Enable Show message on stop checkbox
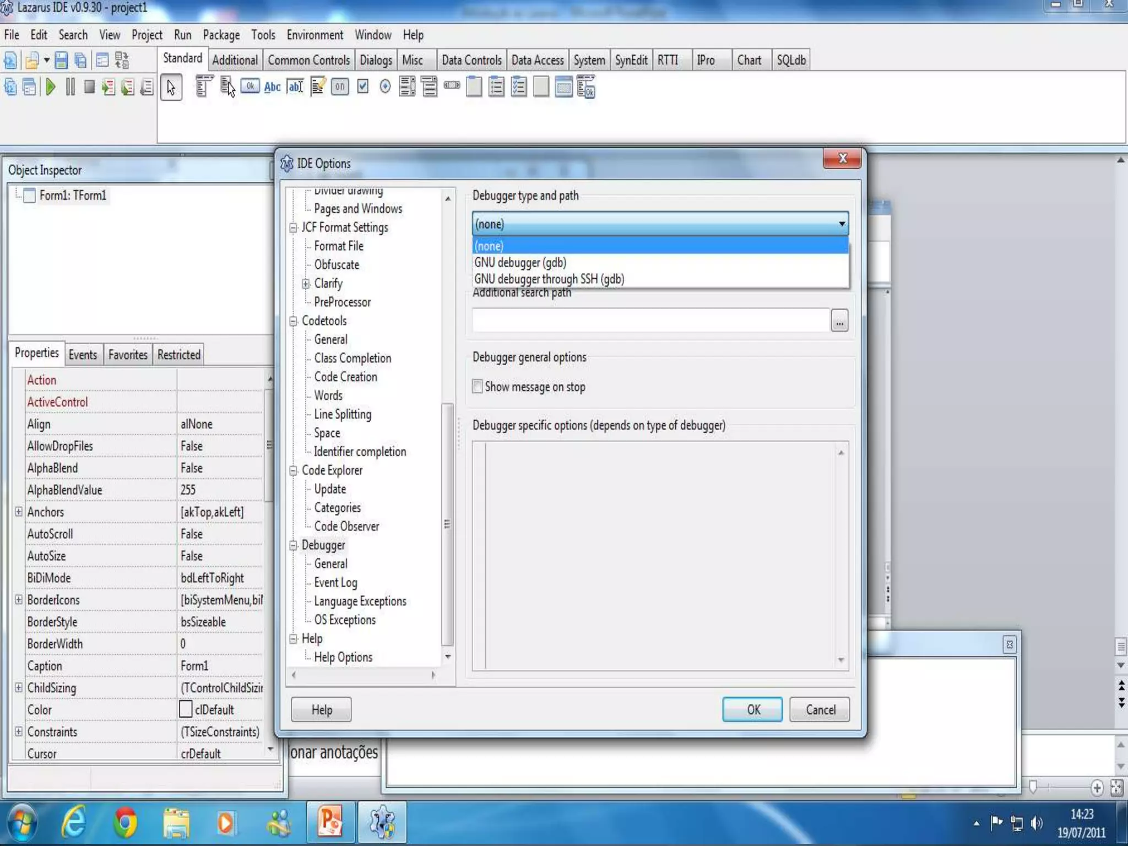 pyautogui.click(x=478, y=387)
